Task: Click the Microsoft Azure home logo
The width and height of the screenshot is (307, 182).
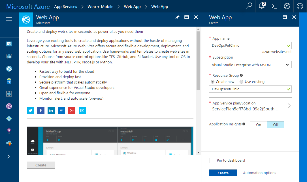Action: click(x=28, y=7)
